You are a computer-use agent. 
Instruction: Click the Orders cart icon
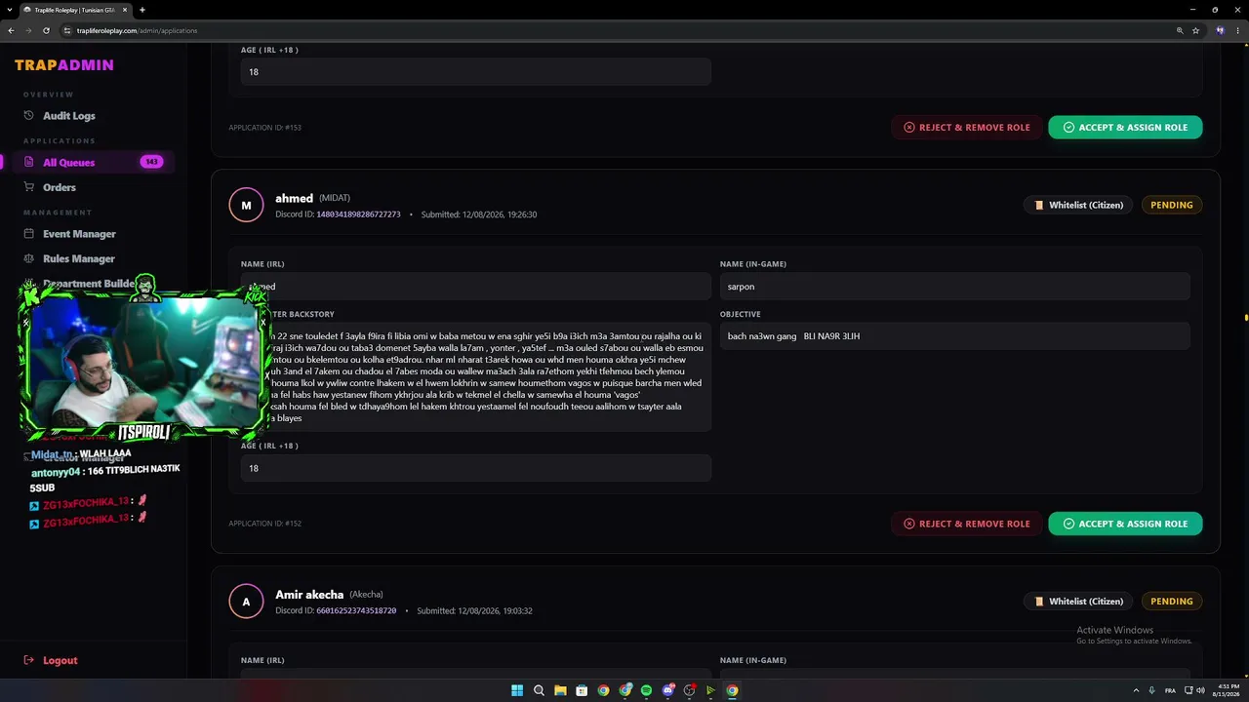click(x=29, y=187)
